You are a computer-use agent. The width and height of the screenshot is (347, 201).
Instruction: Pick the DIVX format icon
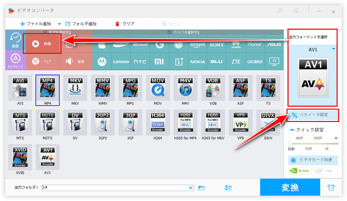click(268, 122)
